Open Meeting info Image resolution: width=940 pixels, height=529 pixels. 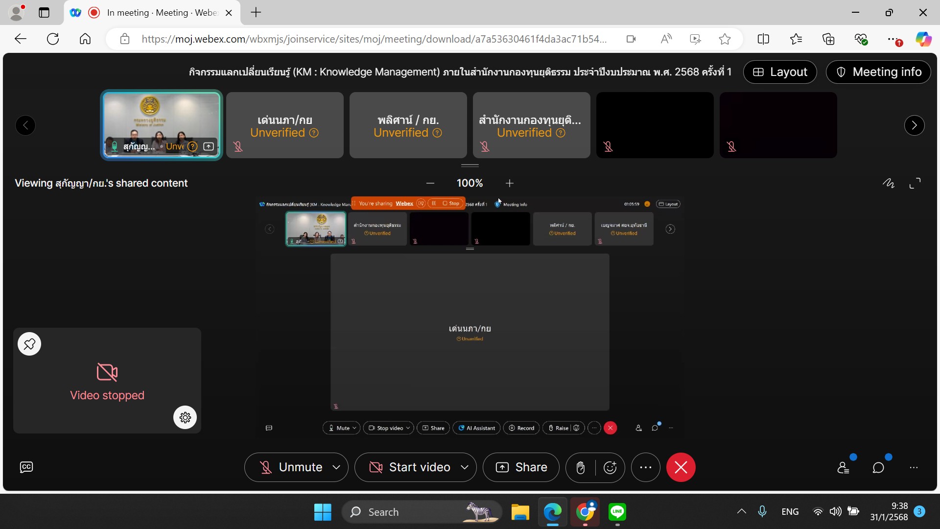click(x=878, y=72)
